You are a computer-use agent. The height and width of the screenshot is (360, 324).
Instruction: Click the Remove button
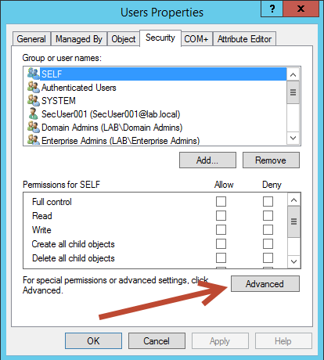pyautogui.click(x=271, y=160)
